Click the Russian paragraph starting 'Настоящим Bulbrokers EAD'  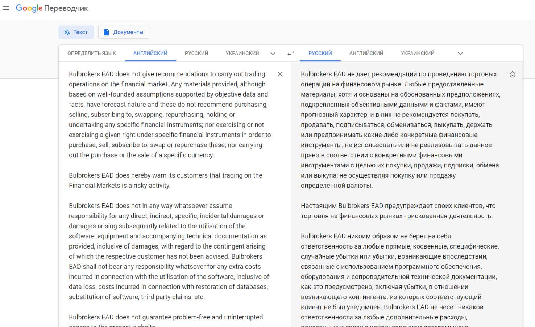[398, 211]
